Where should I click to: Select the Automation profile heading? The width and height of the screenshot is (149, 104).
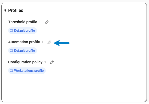click(24, 42)
